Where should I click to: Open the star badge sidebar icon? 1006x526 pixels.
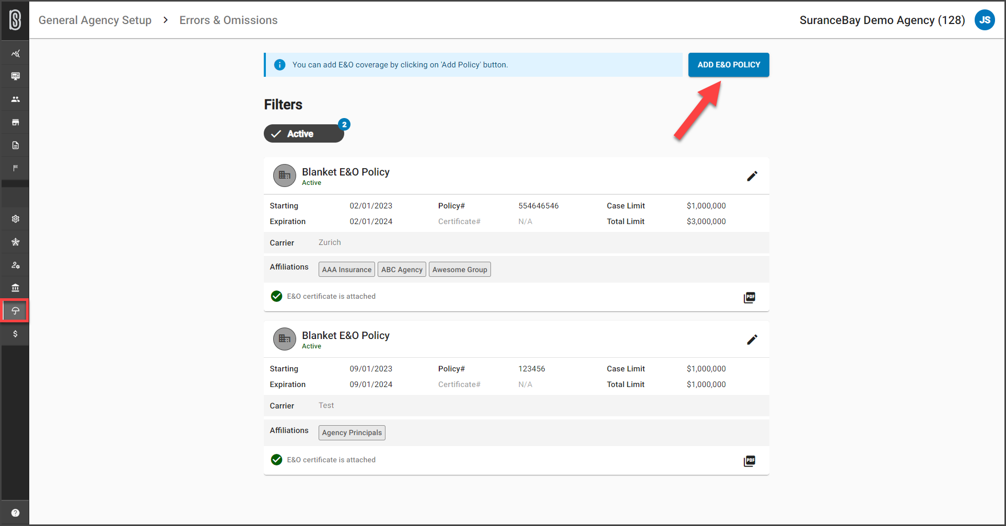coord(15,242)
